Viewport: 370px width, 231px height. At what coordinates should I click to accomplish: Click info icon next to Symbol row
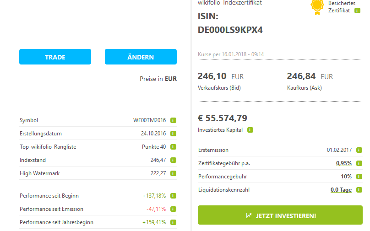click(x=174, y=120)
